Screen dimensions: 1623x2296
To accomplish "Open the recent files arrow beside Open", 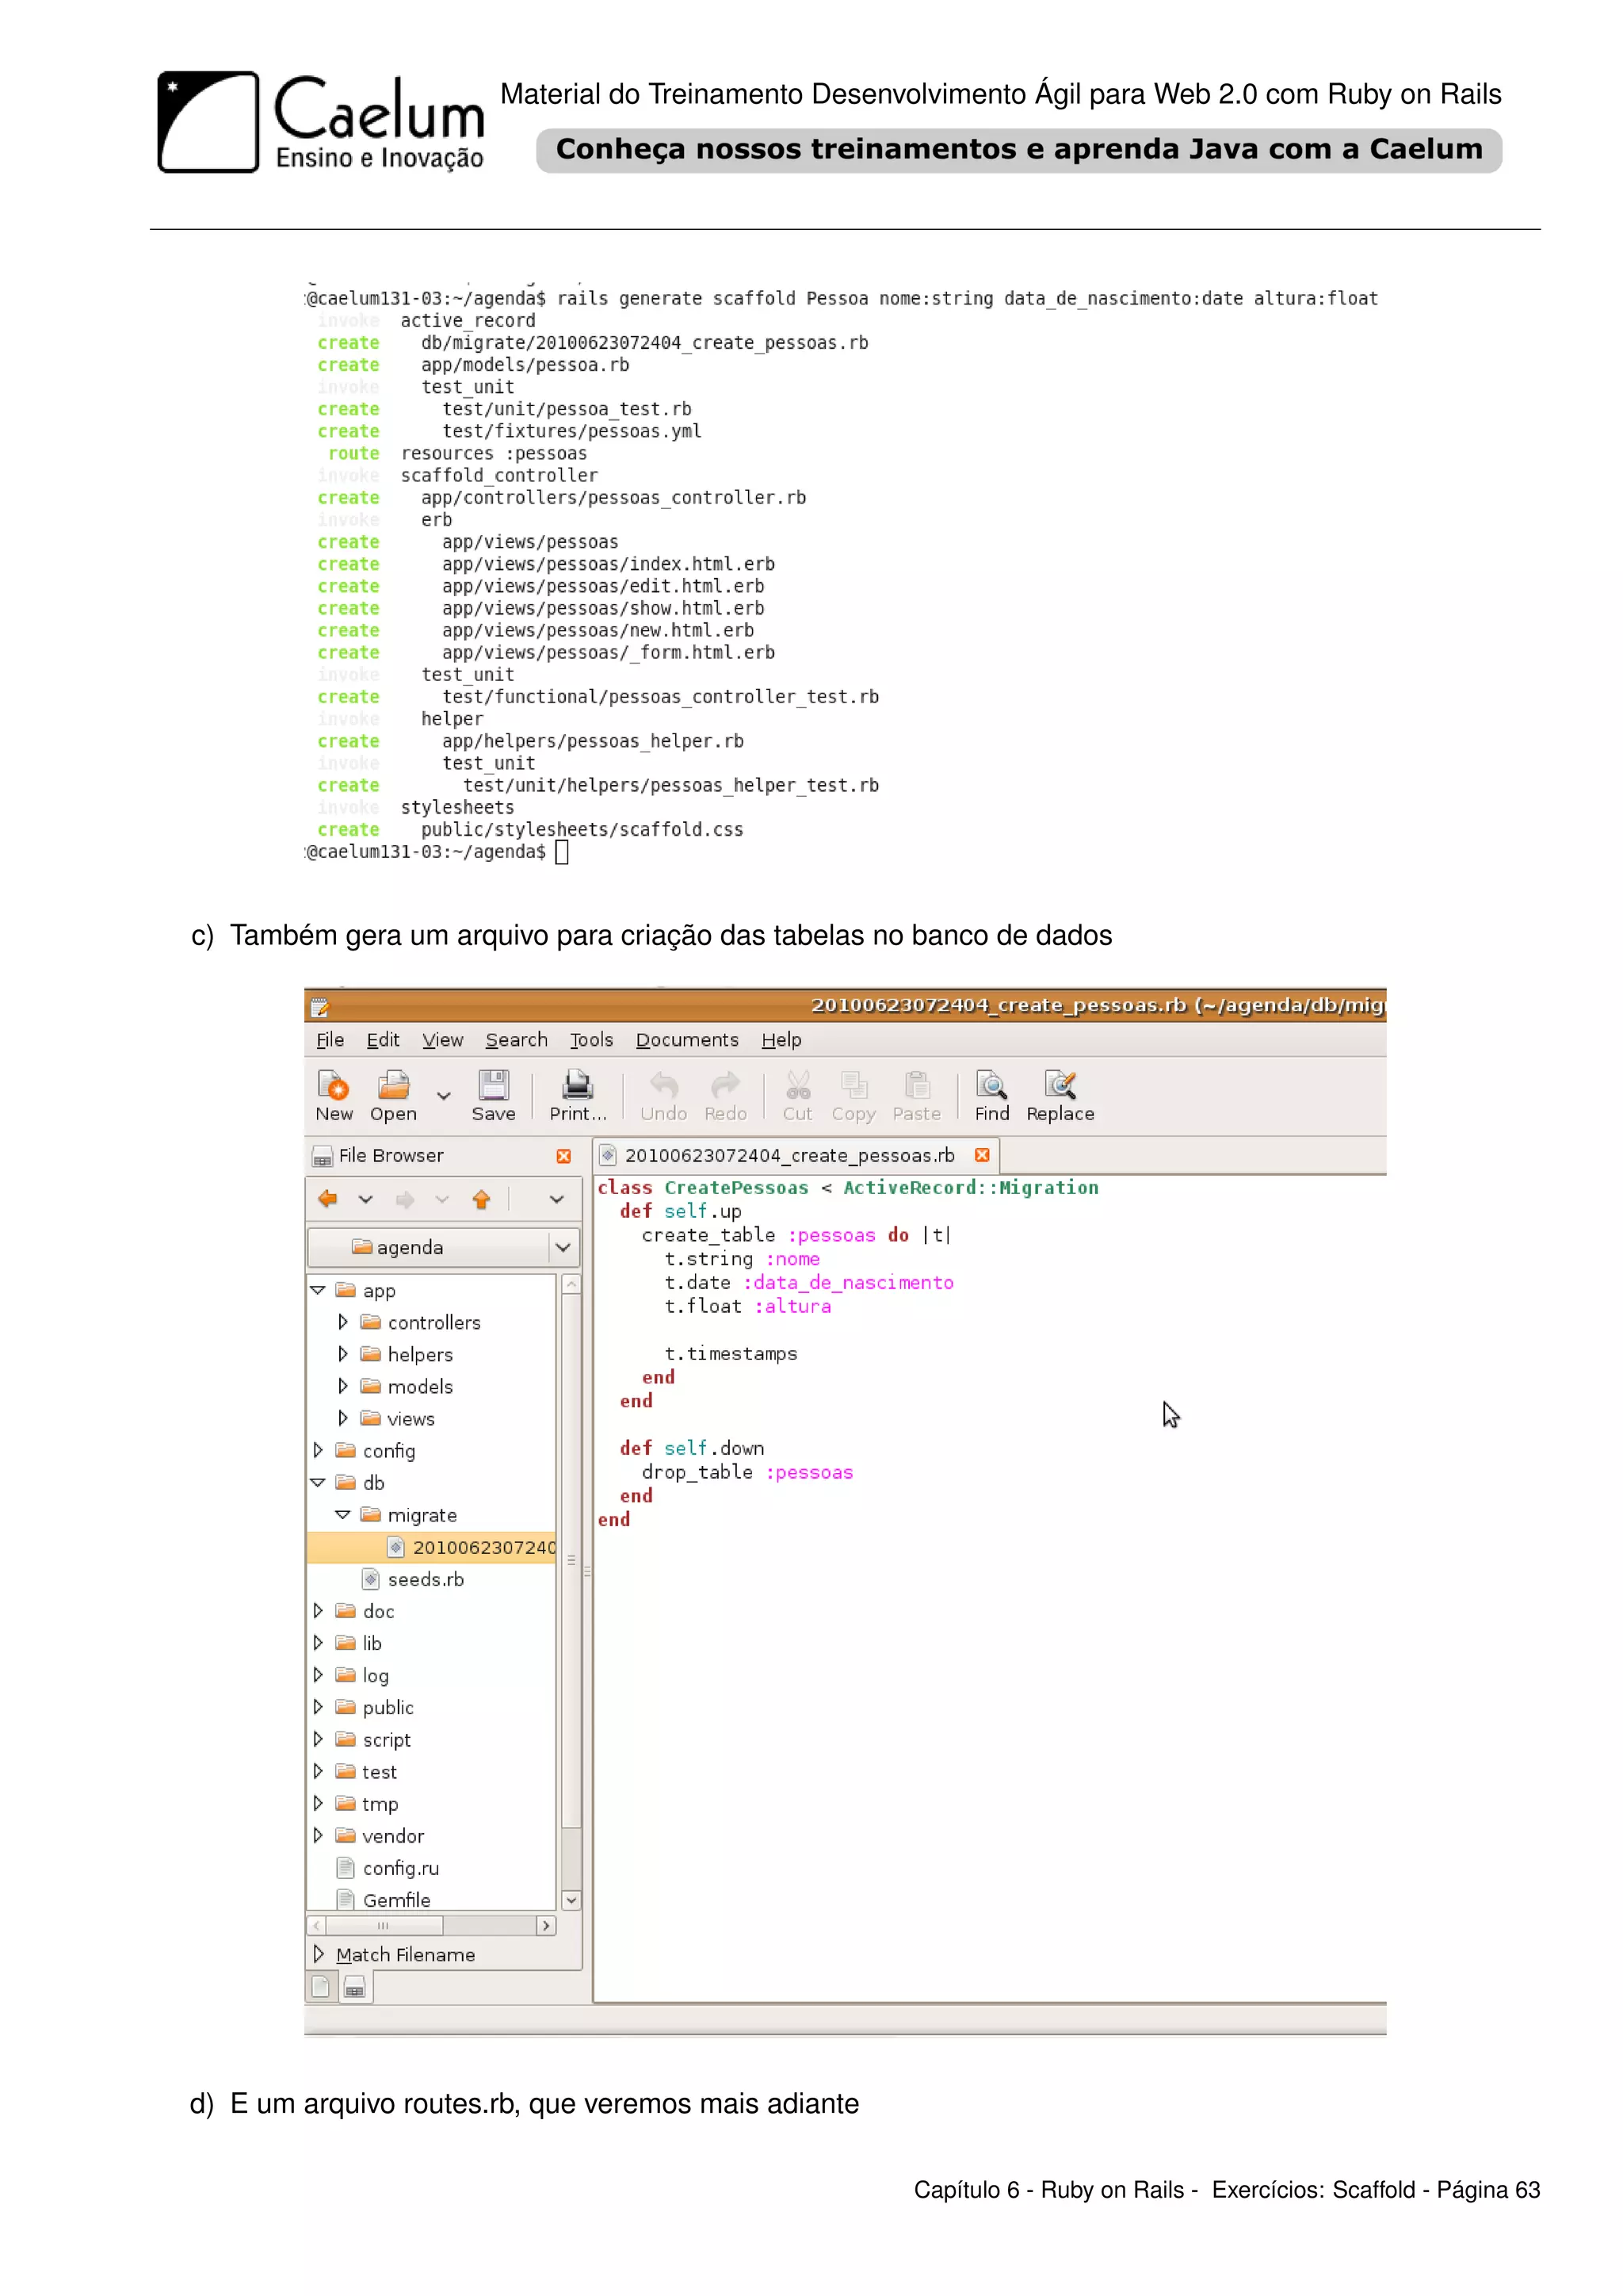I will [x=443, y=1095].
